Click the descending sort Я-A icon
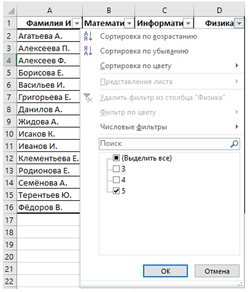Viewport: 248px width, 292px height. [88, 51]
